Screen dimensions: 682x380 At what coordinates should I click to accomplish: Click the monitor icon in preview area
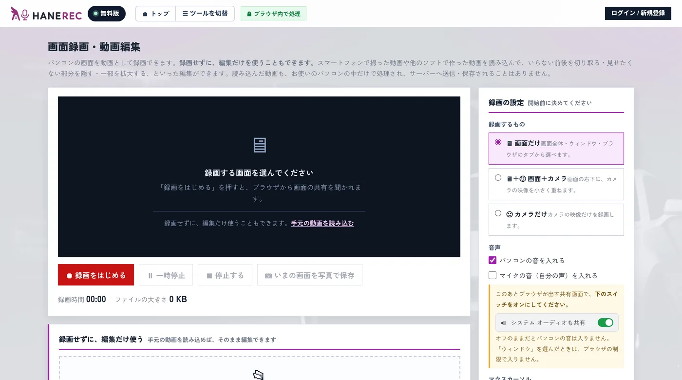click(x=259, y=145)
